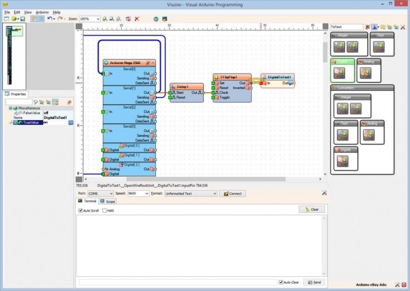410x291 pixels.
Task: Enable the Hold checkbox
Action: coord(105,210)
